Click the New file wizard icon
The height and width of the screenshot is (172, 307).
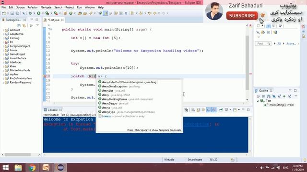coord(4,13)
